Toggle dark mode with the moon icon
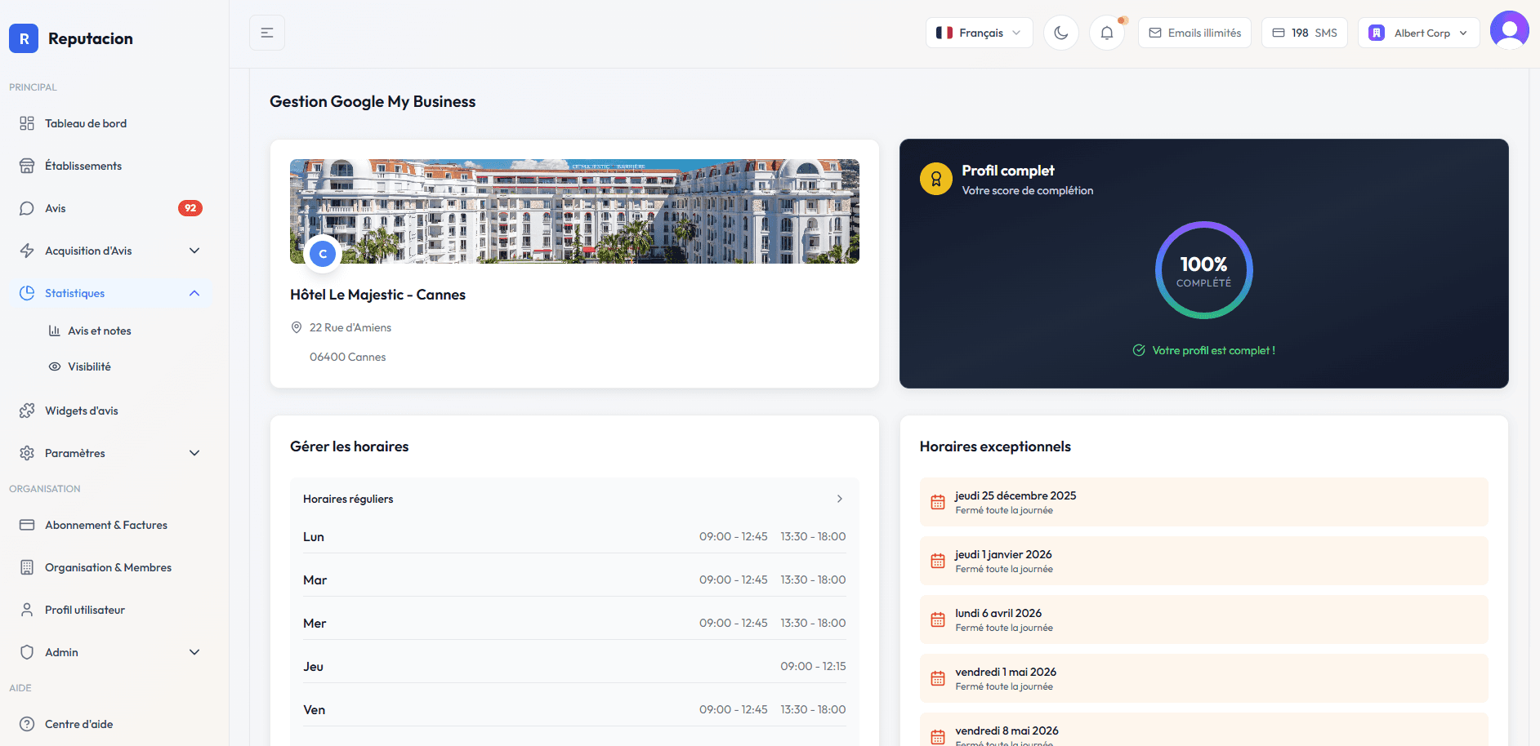The width and height of the screenshot is (1540, 746). (1060, 32)
